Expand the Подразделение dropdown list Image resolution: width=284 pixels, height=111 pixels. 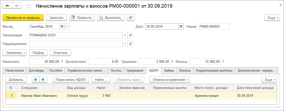125,44
